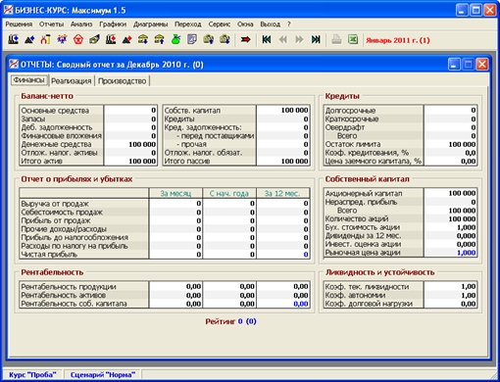The image size is (500, 382).
Task: Click the Ликвидность и устойчивость section heading
Action: click(x=379, y=272)
